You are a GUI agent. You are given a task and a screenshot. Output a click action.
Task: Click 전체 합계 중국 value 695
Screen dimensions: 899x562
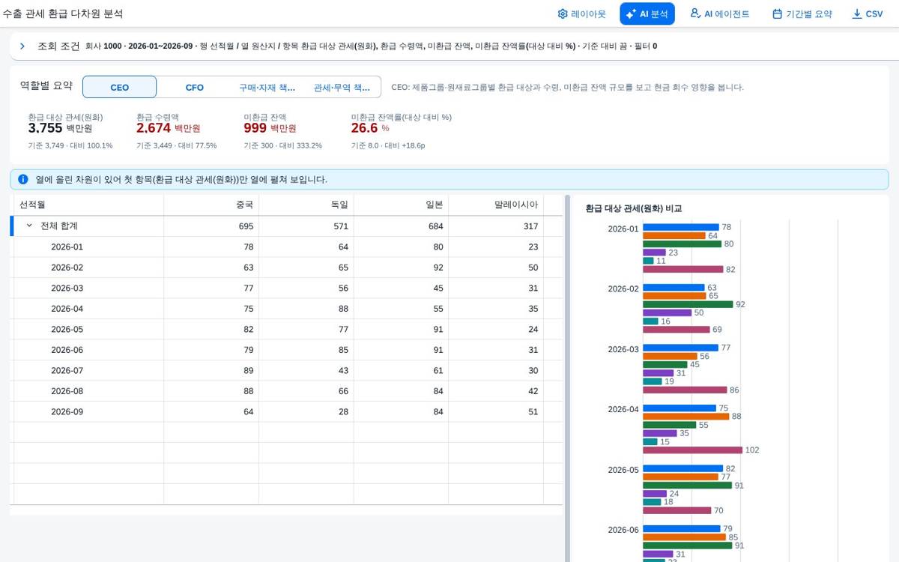(x=246, y=226)
